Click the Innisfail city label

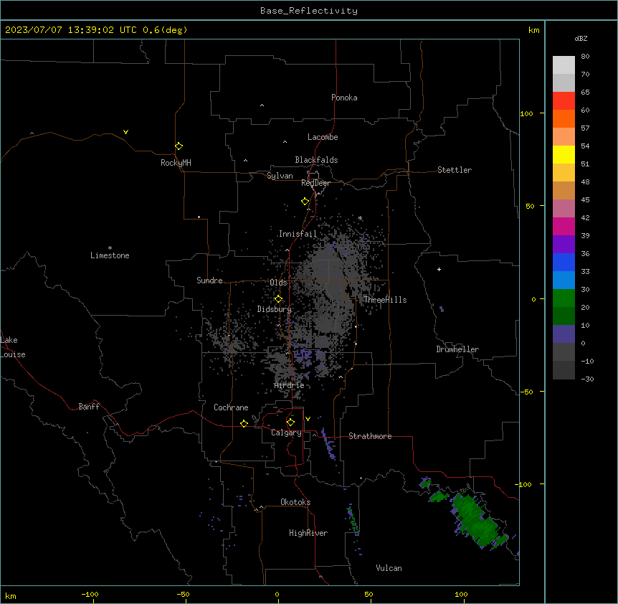coord(298,234)
